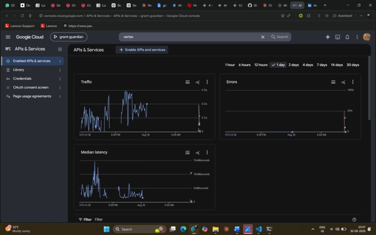Select Enabled APIs & services in sidebar
The image size is (376, 235).
point(33,61)
